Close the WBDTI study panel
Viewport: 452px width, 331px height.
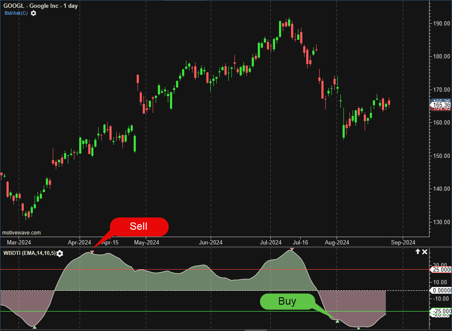pos(425,252)
